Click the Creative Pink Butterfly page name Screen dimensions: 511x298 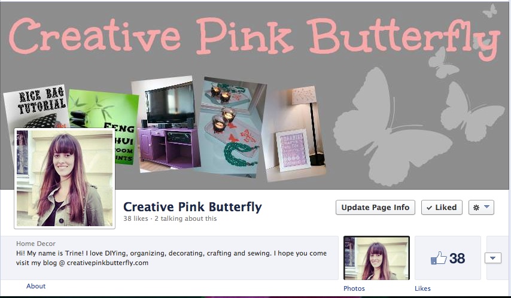pos(193,206)
